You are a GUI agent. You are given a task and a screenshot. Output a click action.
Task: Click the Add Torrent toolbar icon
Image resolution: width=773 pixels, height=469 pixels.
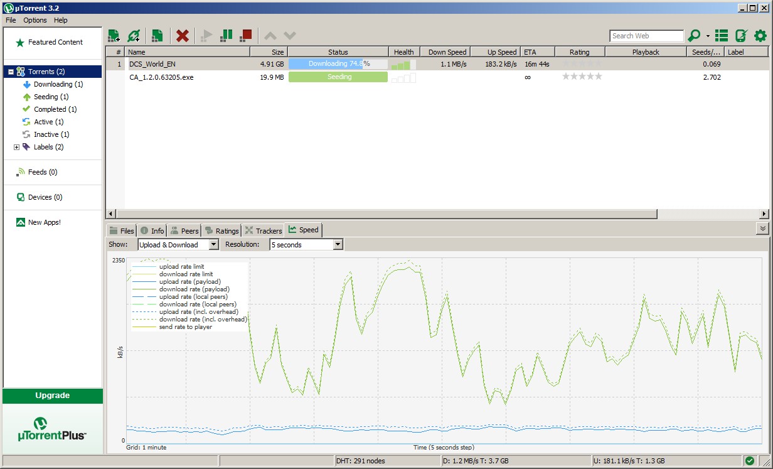click(114, 36)
